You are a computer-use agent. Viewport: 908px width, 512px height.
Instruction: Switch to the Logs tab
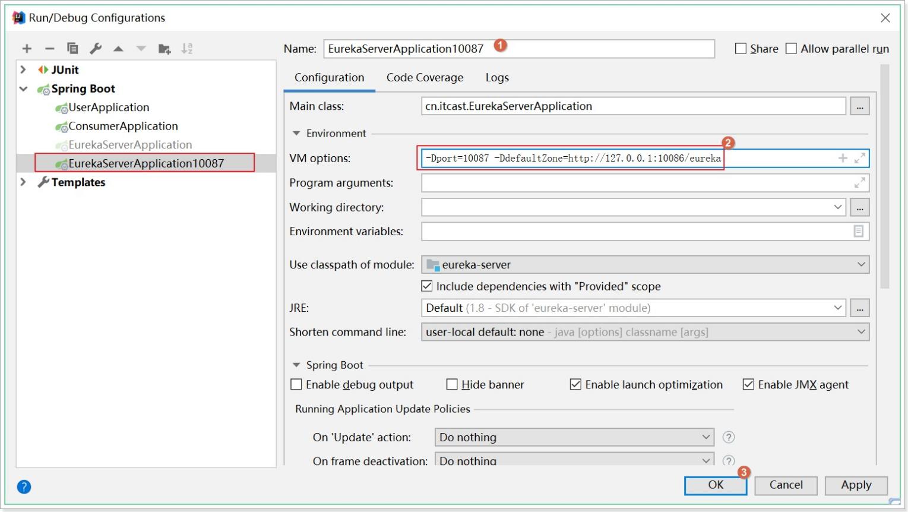coord(497,78)
